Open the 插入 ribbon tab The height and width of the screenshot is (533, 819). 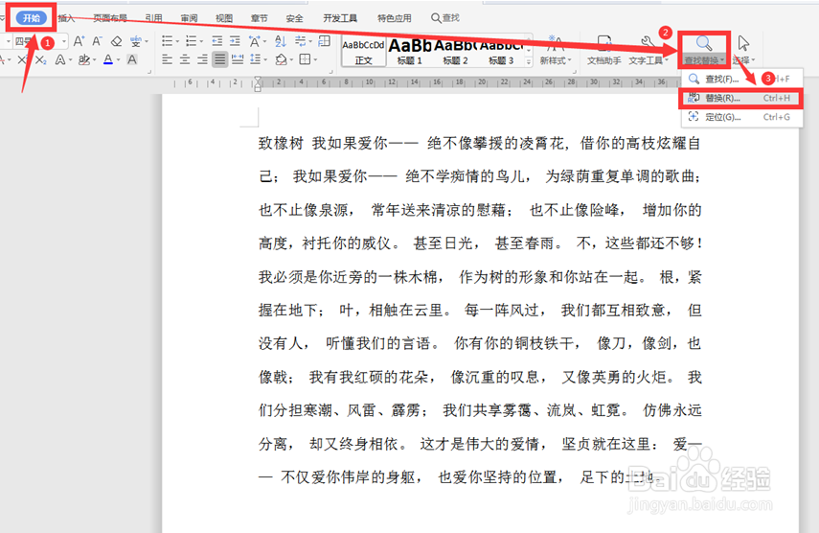[66, 18]
